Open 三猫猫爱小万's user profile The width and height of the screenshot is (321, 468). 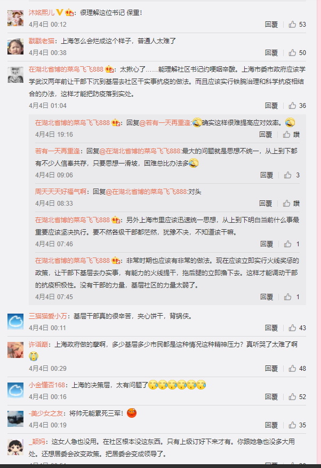point(47,316)
